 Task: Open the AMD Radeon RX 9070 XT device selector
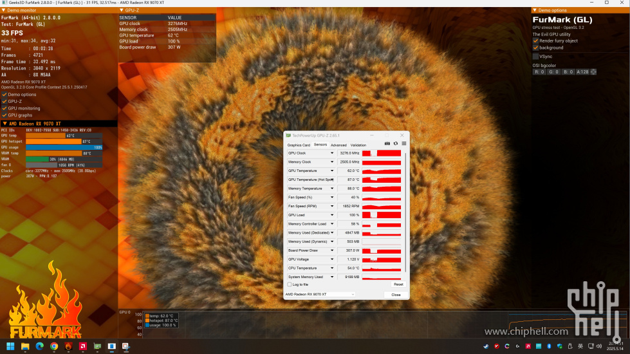(x=320, y=295)
